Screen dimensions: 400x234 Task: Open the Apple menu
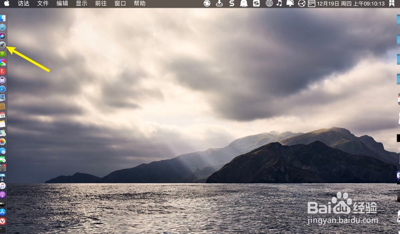[7, 3]
